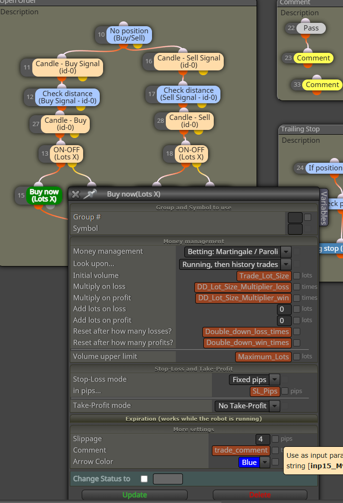
Task: Click the green Update button
Action: coord(134,494)
